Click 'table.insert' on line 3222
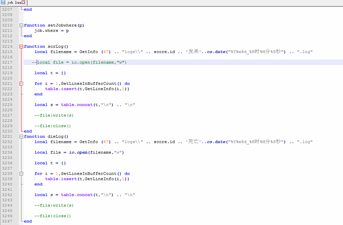The height and width of the screenshot is (225, 343). point(61,89)
